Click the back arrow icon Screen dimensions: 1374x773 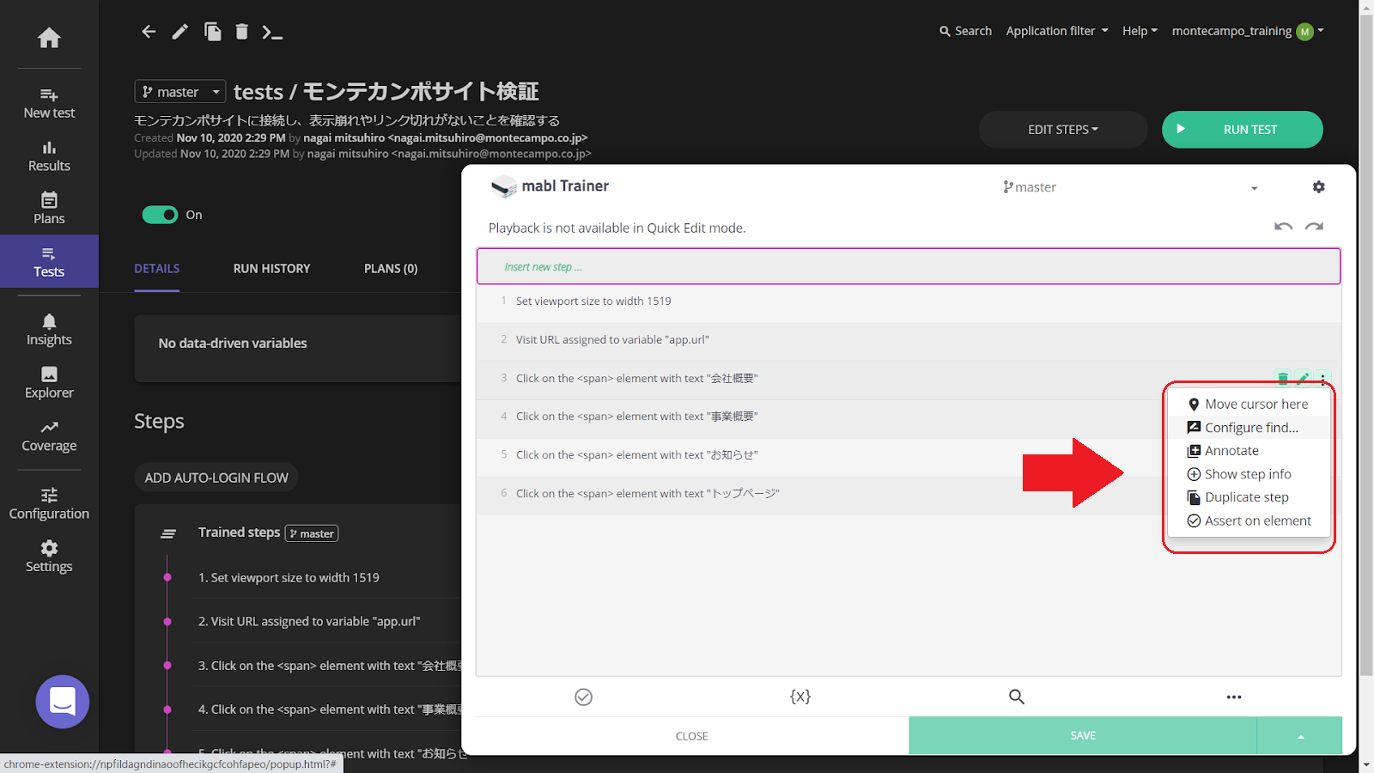[x=149, y=32]
